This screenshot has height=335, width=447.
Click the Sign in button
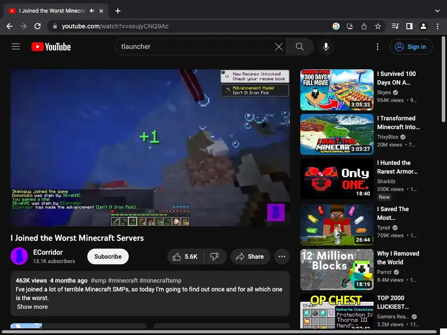tap(411, 47)
